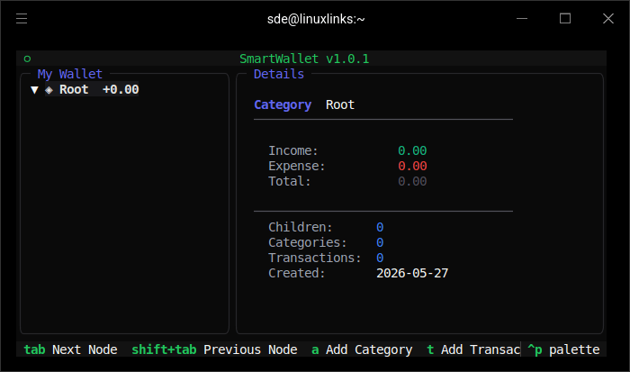Click the Category label in Details

tap(283, 105)
